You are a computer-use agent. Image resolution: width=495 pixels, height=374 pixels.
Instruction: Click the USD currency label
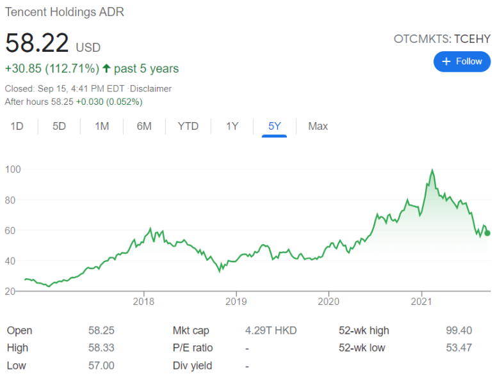coord(88,47)
